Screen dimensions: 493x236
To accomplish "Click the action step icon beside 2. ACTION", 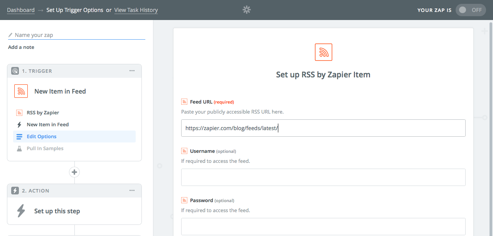I will (15, 191).
